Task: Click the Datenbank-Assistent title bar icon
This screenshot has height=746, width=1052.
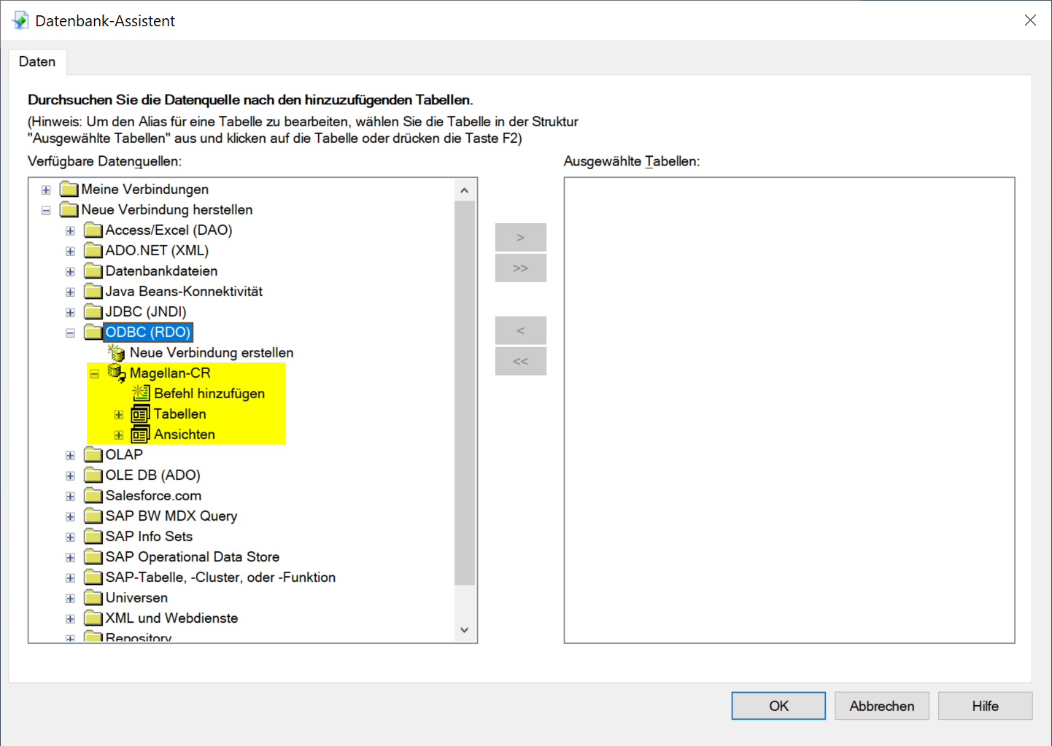Action: pyautogui.click(x=20, y=20)
